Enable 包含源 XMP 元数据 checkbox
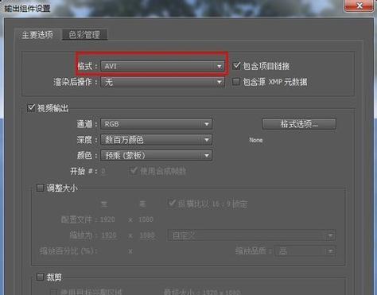The height and width of the screenshot is (295, 377). 236,82
